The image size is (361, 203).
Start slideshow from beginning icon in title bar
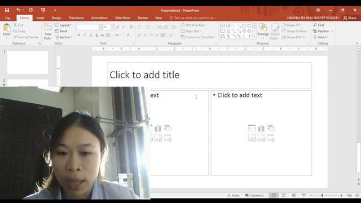[43, 10]
